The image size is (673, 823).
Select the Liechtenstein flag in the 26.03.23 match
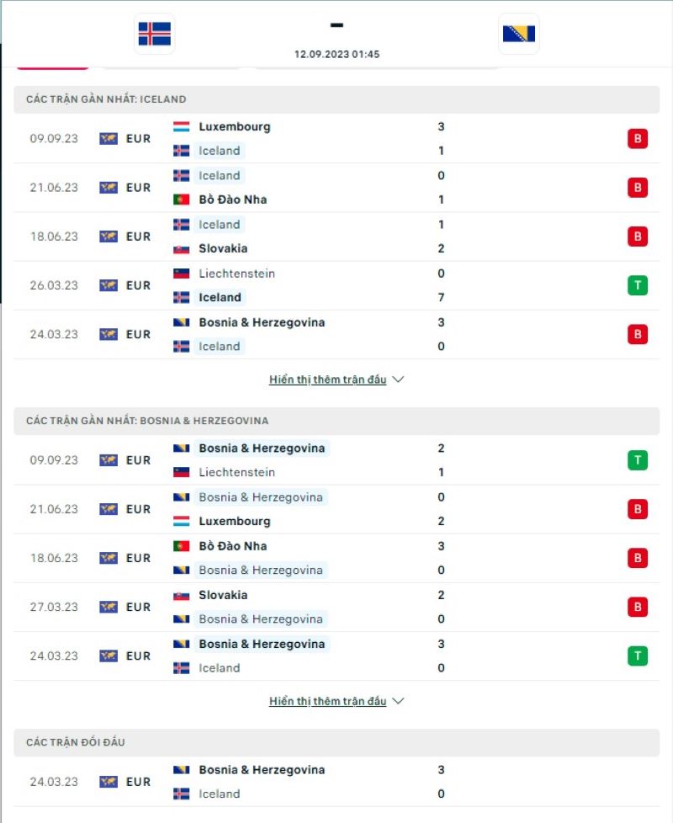(x=182, y=273)
